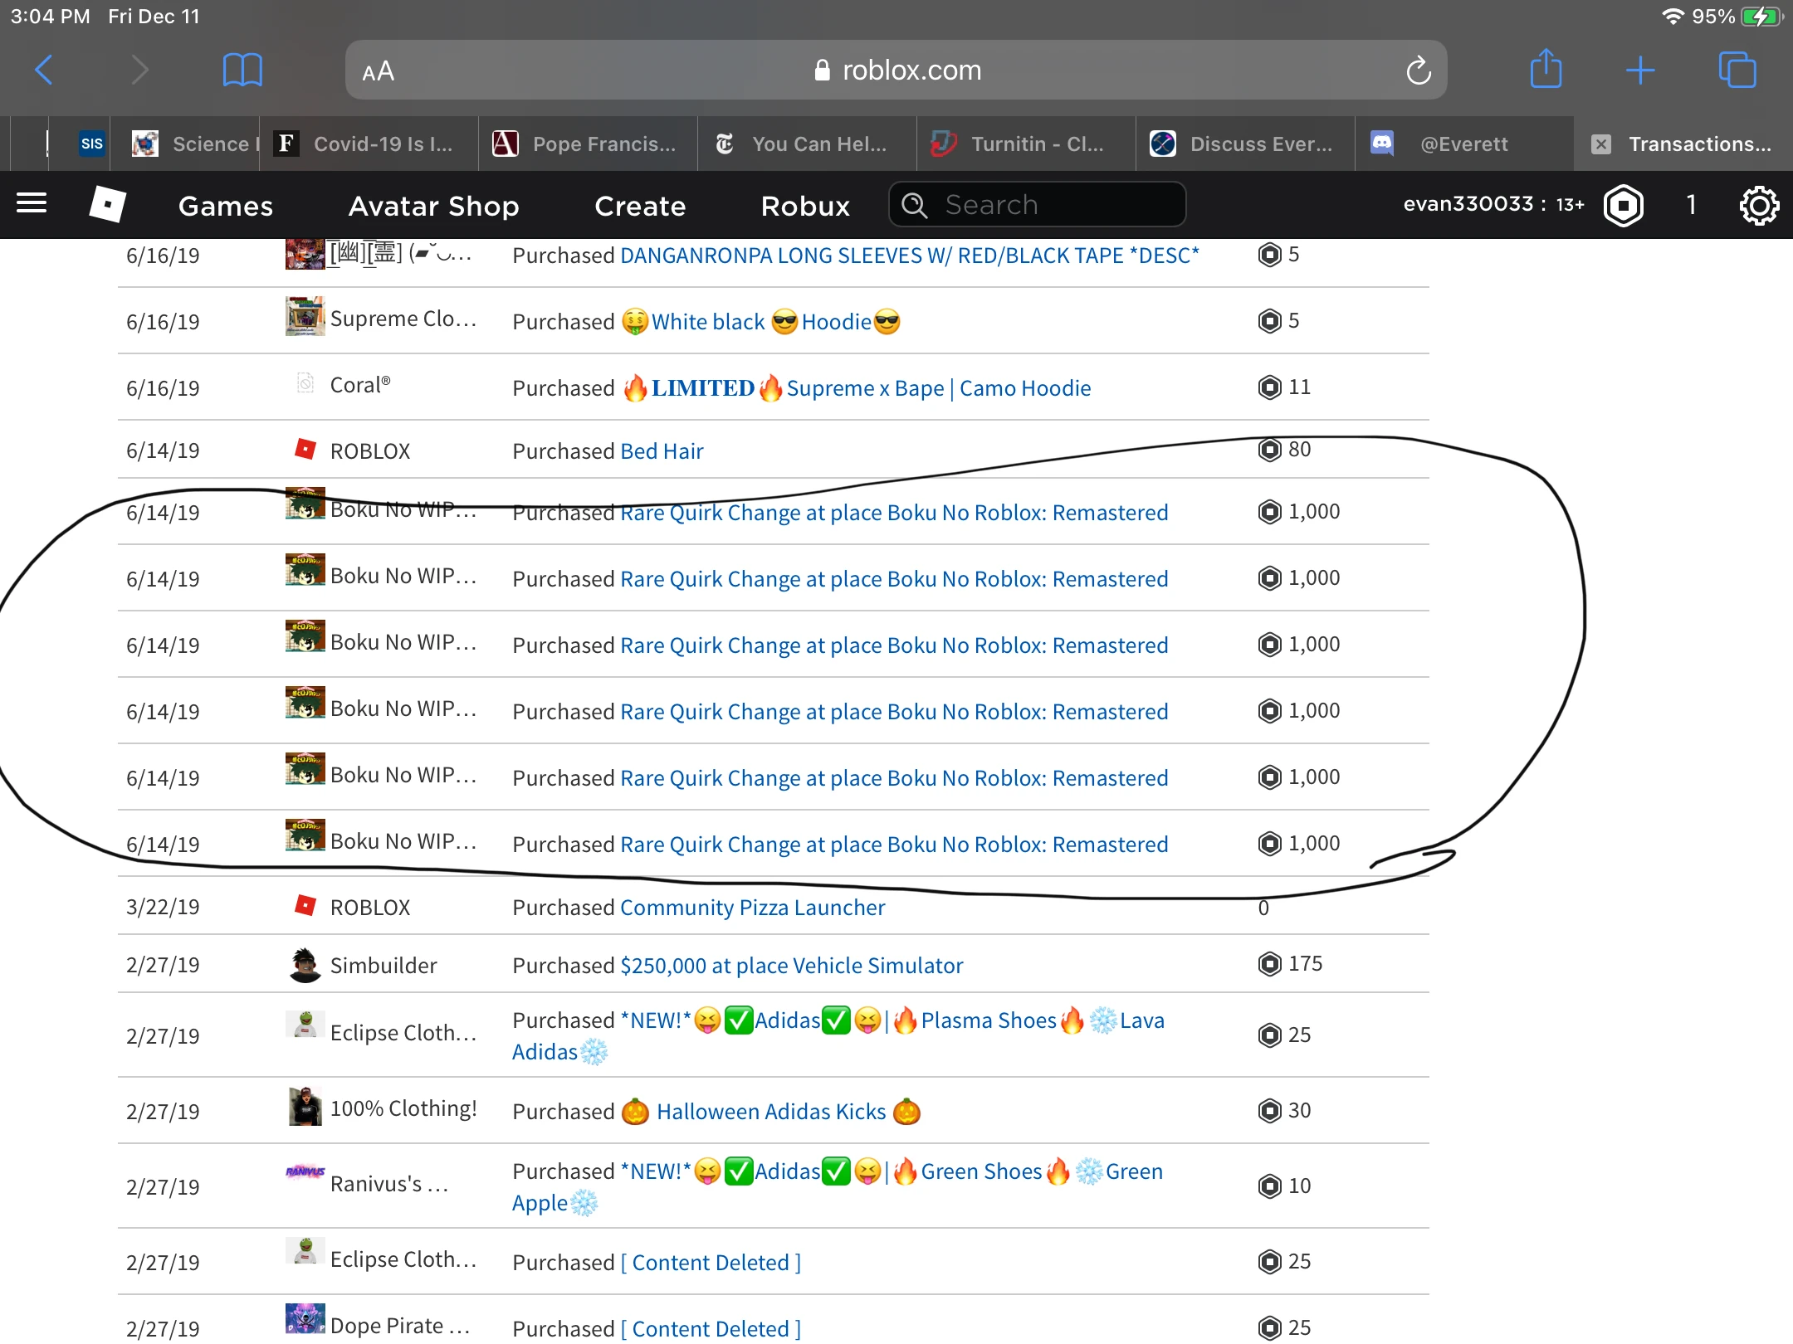The height and width of the screenshot is (1344, 1793).
Task: Tap the AA reader view options
Action: tap(379, 71)
